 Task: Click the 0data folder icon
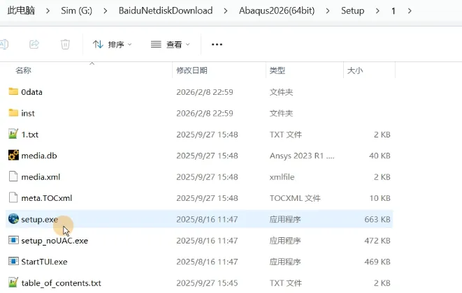(x=13, y=91)
